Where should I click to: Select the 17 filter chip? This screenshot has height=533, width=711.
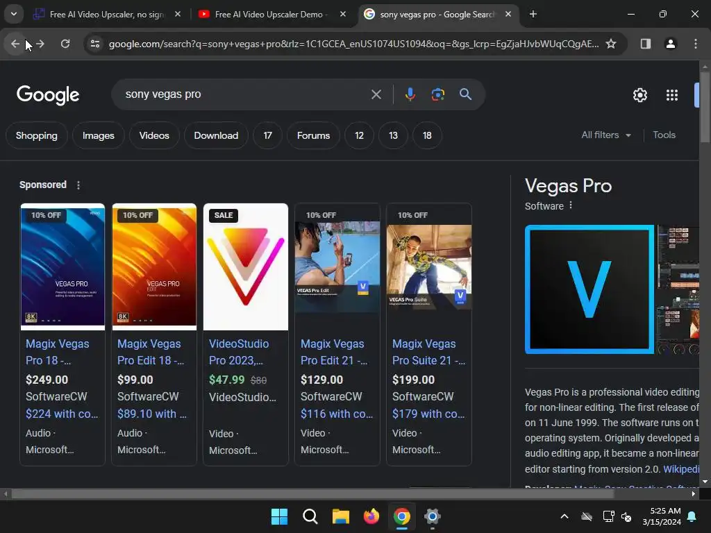(267, 135)
